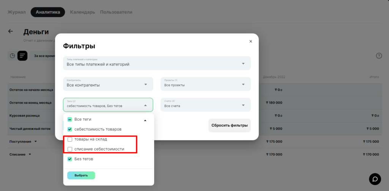The image size is (389, 191).
Task: Close the Фильтры dialog with the X
Action: [251, 42]
